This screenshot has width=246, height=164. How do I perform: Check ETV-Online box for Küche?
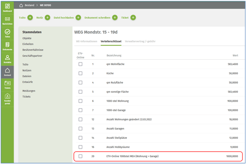80,73
